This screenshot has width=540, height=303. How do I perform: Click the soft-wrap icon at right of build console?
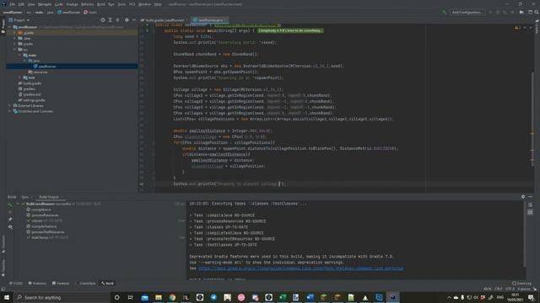click(x=531, y=205)
